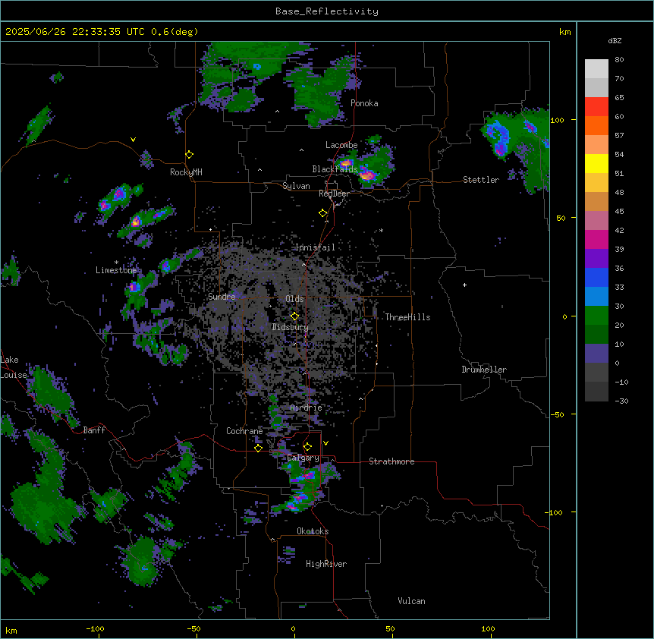The image size is (654, 639).
Task: Click the yellow diamond between Olds and Didsbury
Action: [294, 316]
